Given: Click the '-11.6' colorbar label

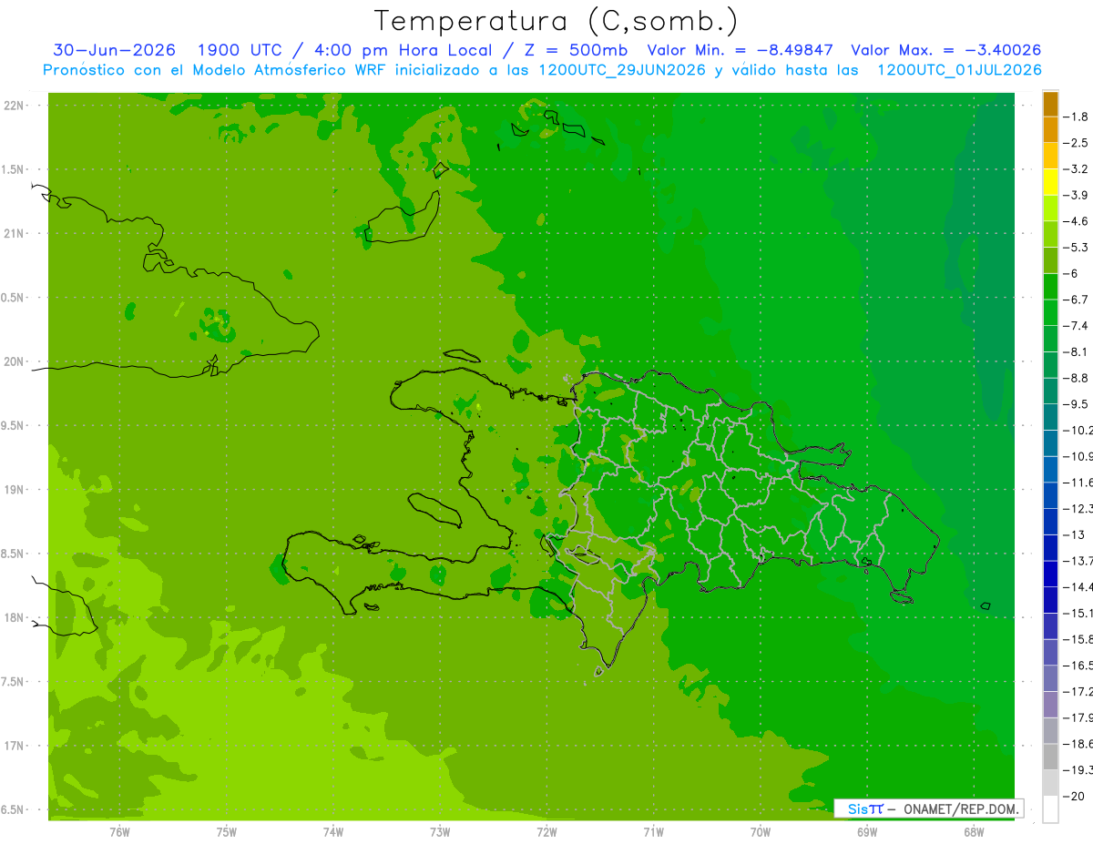Looking at the screenshot, I should 1078,483.
